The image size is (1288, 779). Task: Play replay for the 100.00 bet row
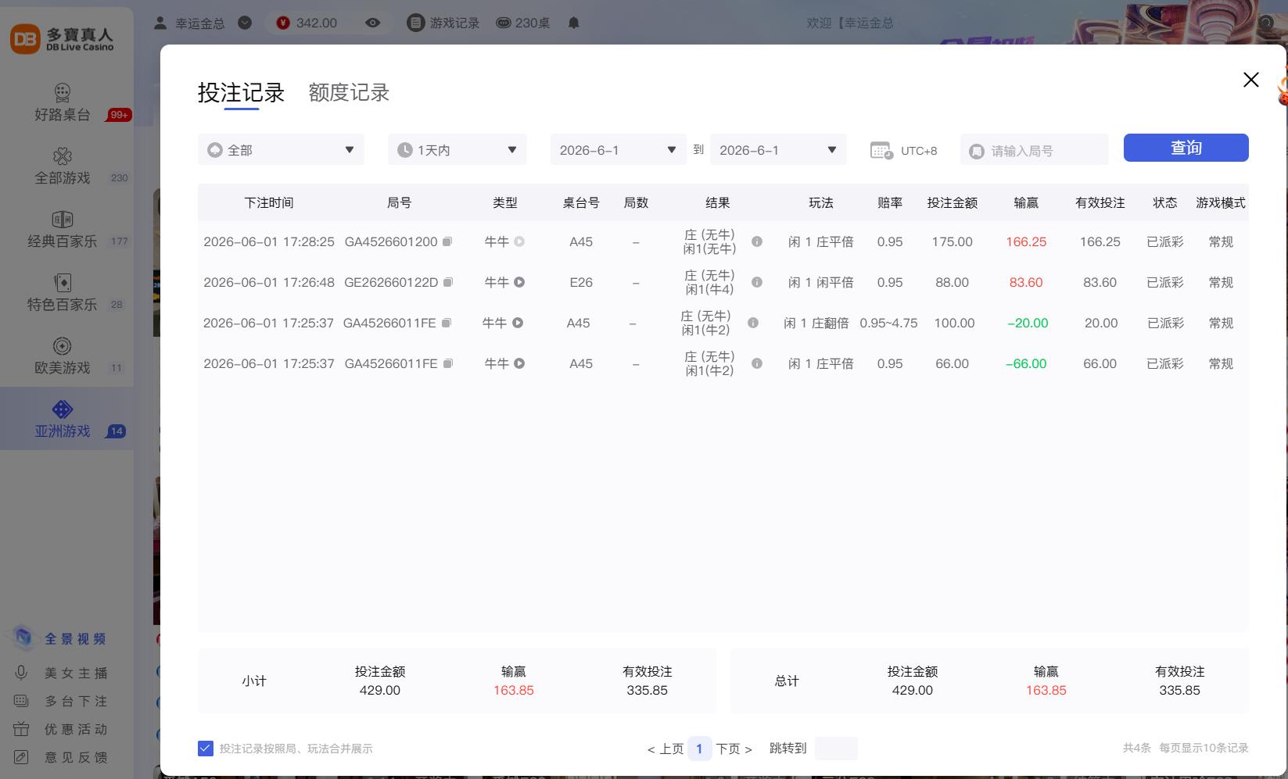point(518,323)
